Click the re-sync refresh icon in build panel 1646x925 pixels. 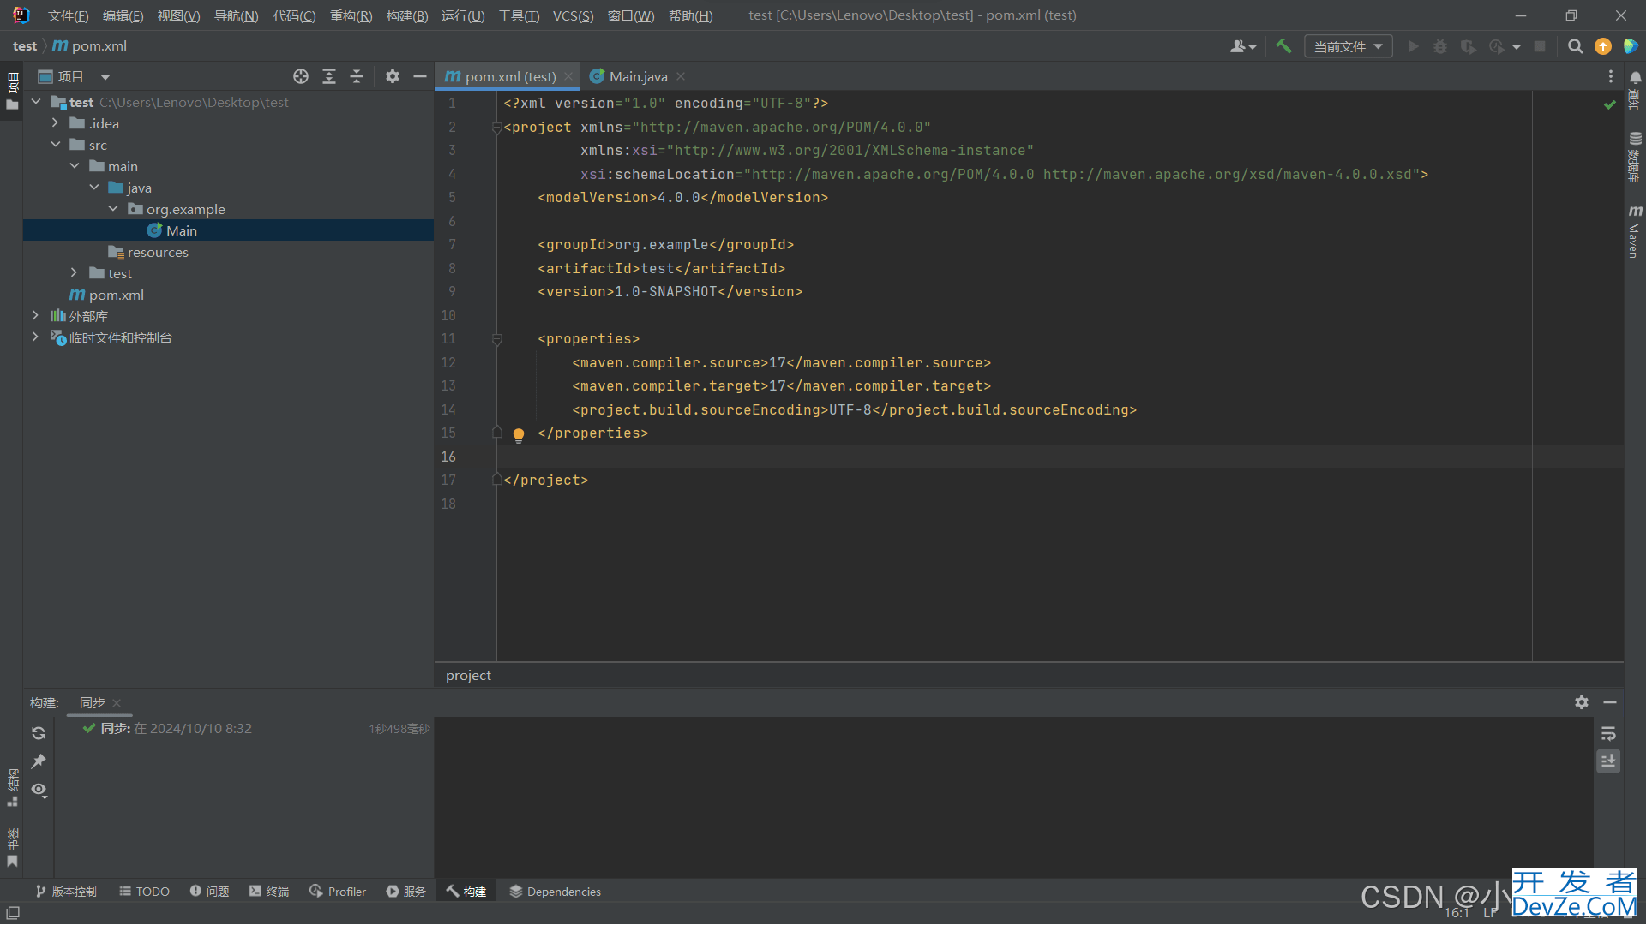[39, 733]
